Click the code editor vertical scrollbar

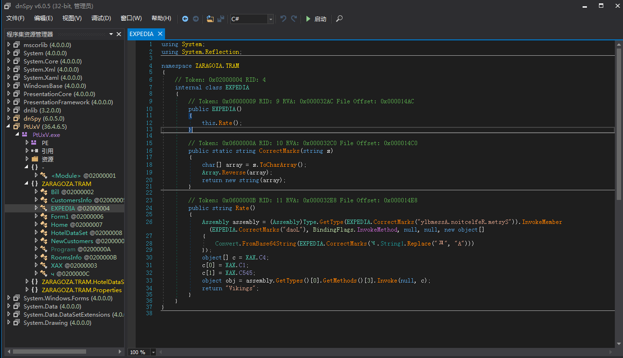(x=619, y=125)
